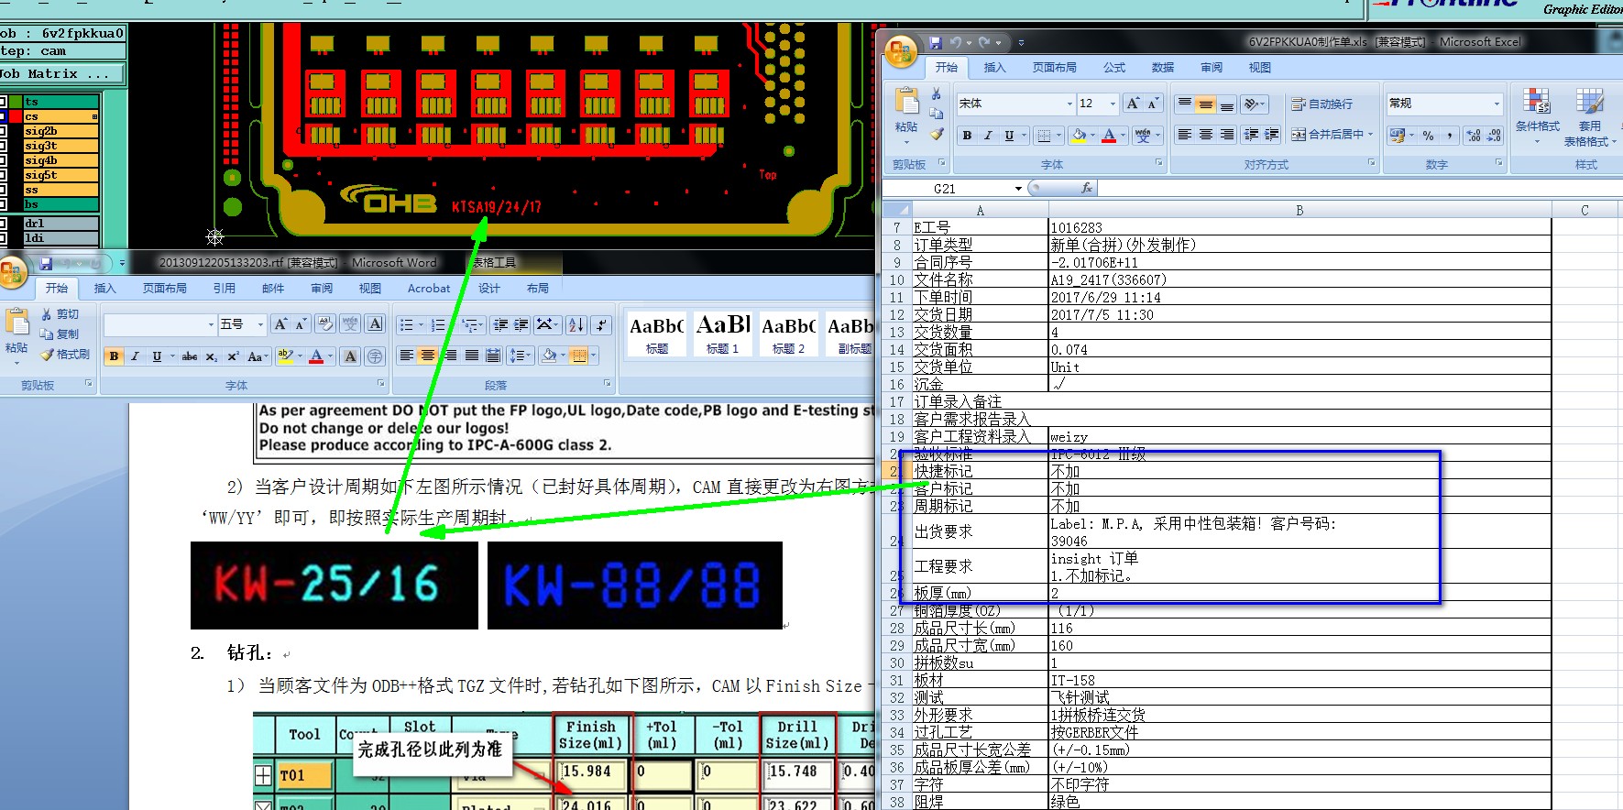Click Word 剪切 cut button
Viewport: 1623px width, 810px height.
pyautogui.click(x=60, y=314)
